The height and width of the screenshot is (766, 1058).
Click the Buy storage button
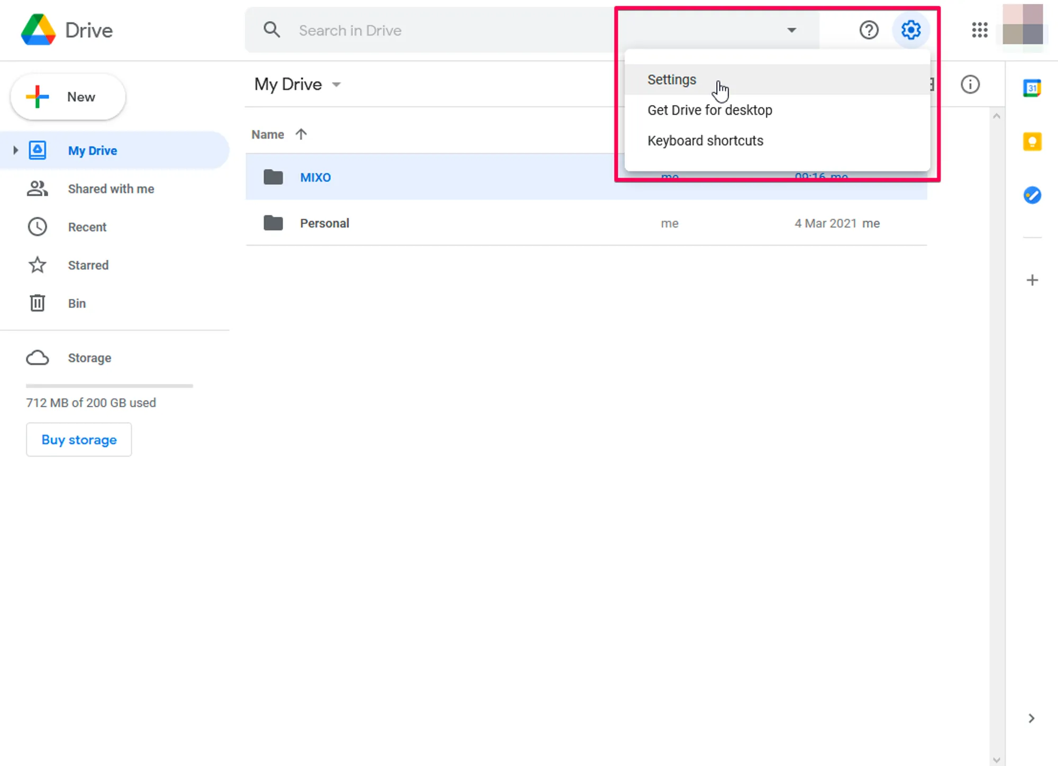[x=79, y=440]
